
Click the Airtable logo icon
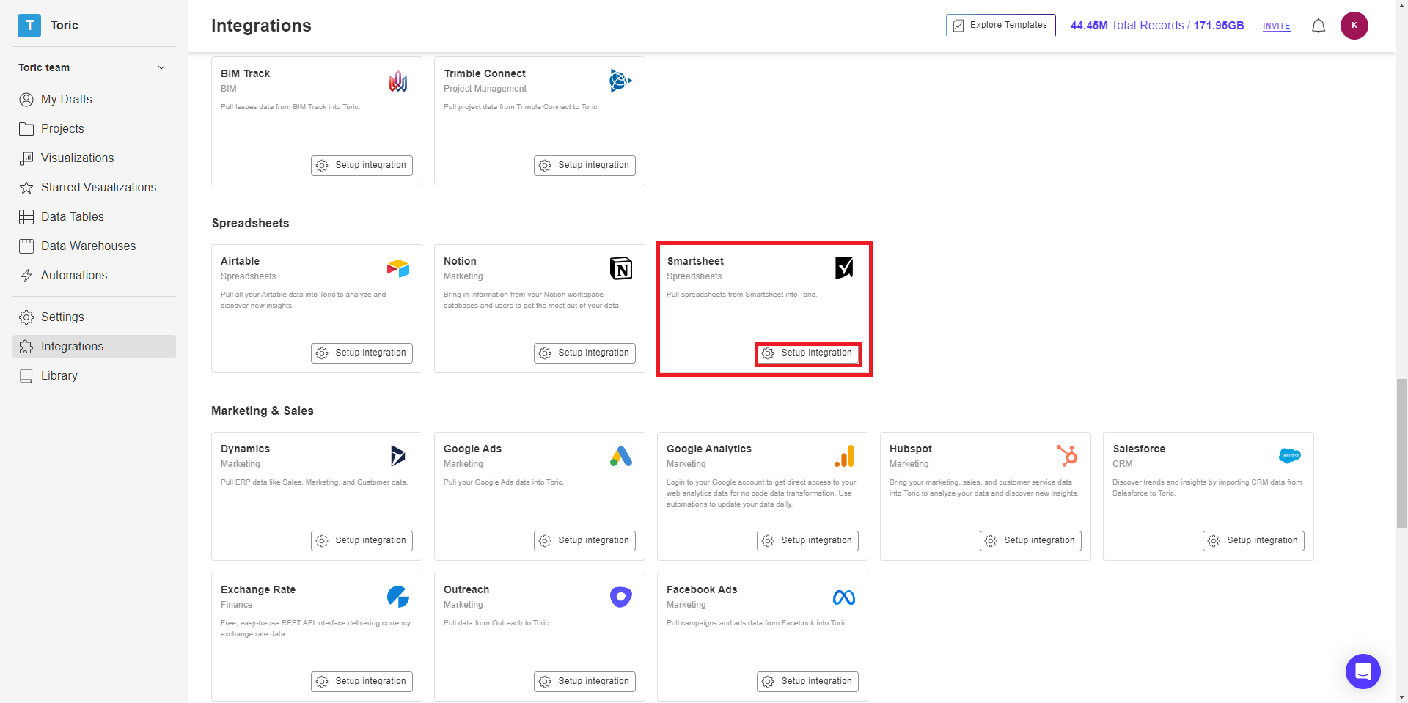(398, 268)
